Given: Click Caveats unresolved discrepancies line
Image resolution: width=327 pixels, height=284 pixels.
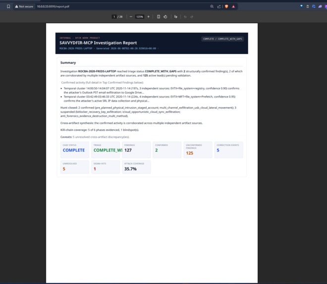Looking at the screenshot, I should click(x=95, y=137).
